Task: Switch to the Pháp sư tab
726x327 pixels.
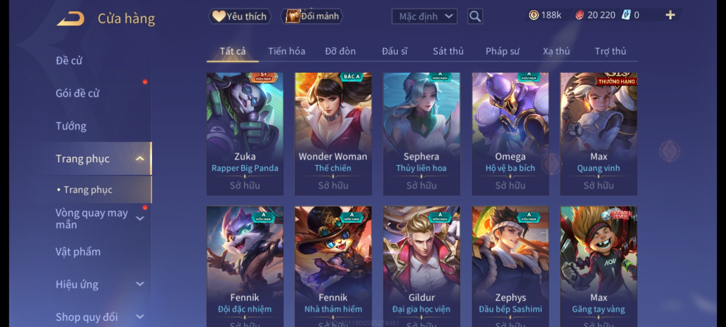Action: click(x=502, y=51)
